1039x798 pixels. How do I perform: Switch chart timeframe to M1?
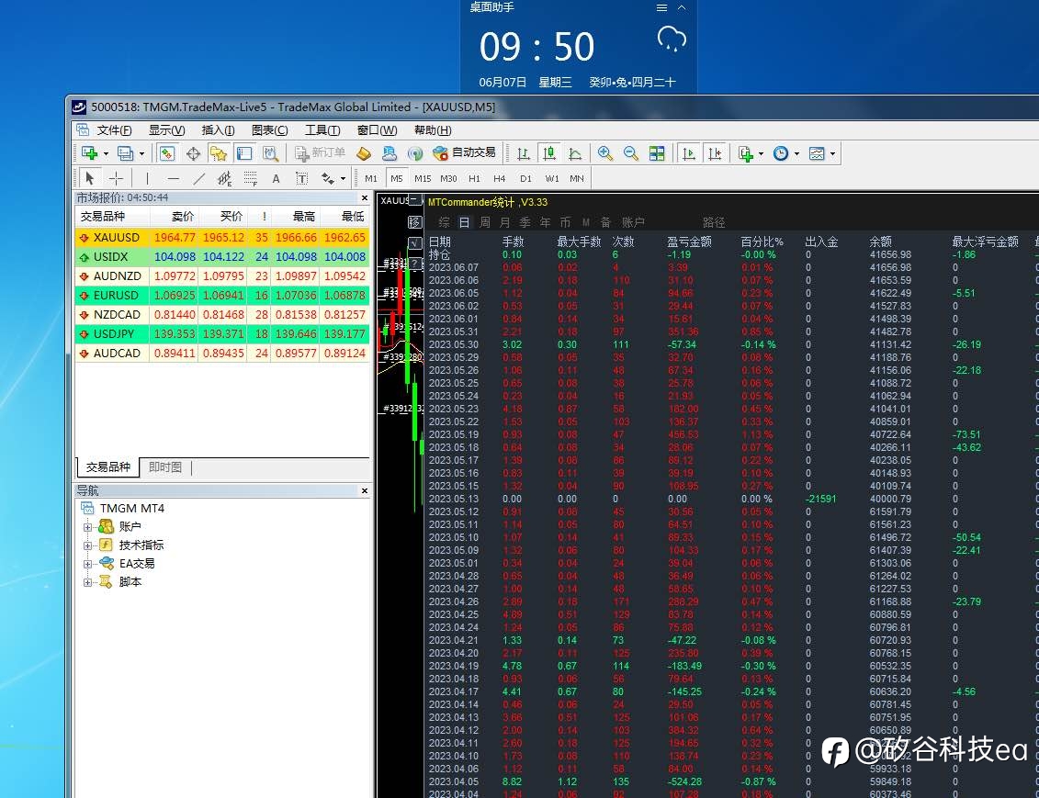371,178
